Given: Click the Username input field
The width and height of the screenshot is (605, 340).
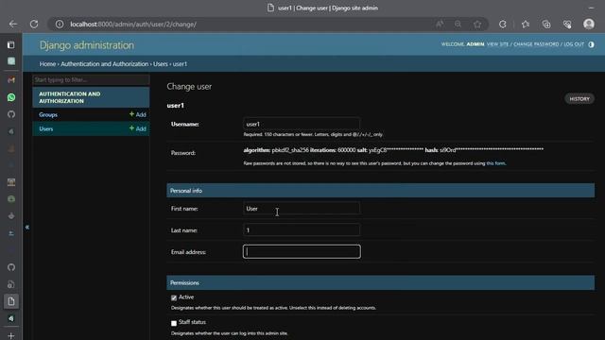Looking at the screenshot, I should 302,124.
